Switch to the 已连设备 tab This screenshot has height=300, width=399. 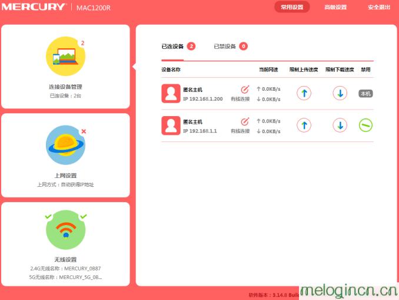[x=172, y=47]
